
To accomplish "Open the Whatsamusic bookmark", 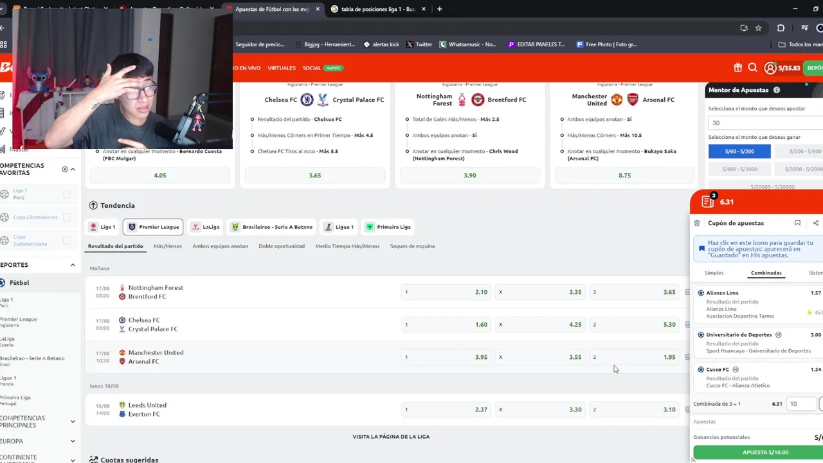I will click(467, 44).
